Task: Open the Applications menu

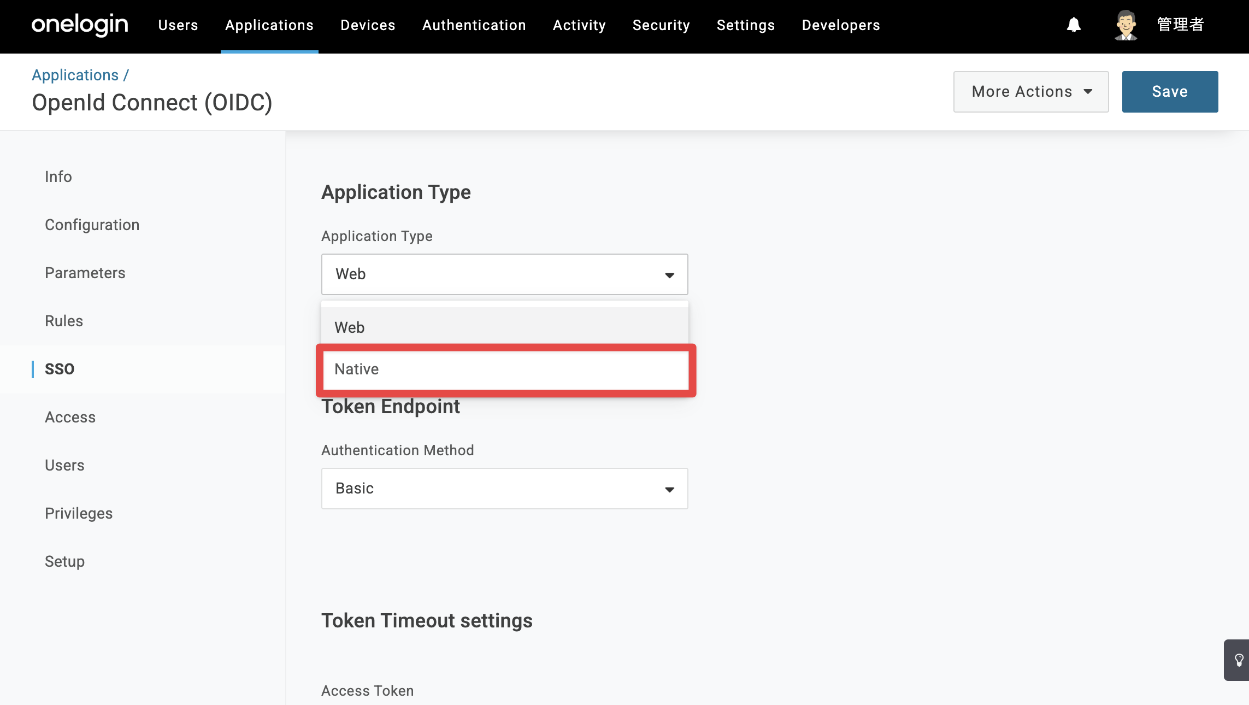Action: tap(269, 25)
